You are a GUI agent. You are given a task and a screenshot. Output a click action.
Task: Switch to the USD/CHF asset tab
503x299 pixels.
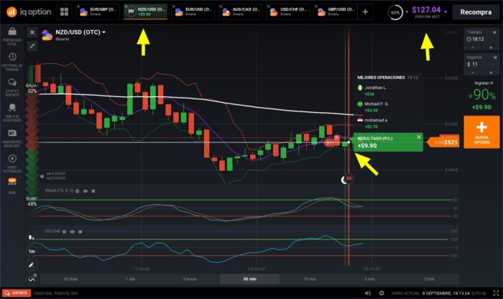click(x=288, y=12)
